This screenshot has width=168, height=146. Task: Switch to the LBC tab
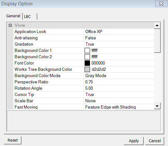tap(30, 16)
